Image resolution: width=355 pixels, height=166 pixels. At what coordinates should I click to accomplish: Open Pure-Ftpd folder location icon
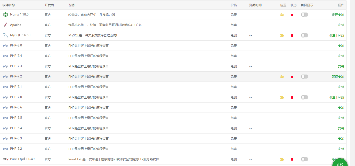(282, 159)
